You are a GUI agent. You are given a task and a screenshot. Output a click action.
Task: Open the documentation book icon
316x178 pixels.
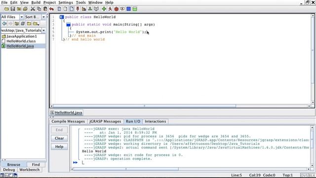[x=96, y=9]
